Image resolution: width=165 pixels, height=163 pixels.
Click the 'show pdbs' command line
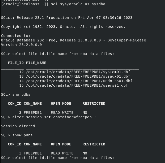[x=17, y=135]
